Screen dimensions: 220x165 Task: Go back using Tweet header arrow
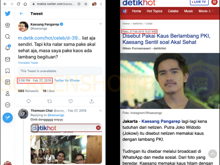[21, 14]
